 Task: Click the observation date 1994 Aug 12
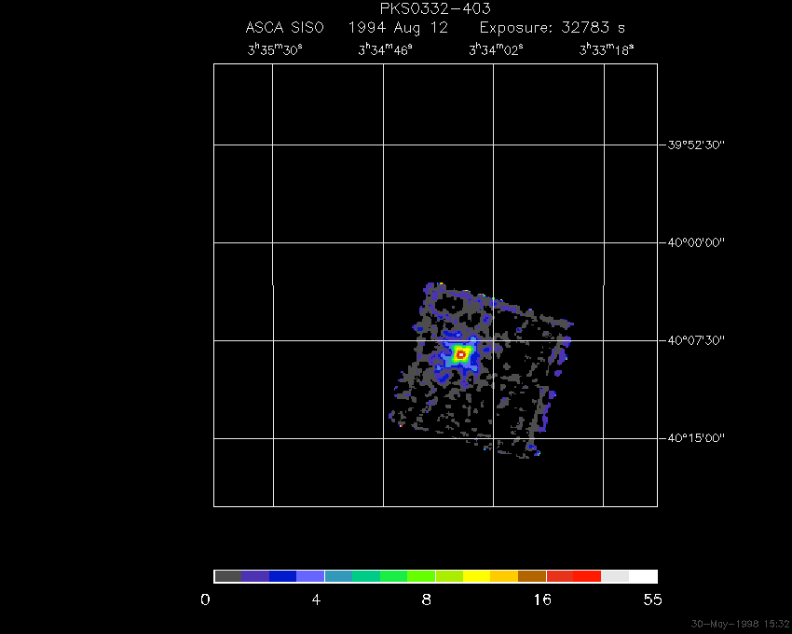398,28
